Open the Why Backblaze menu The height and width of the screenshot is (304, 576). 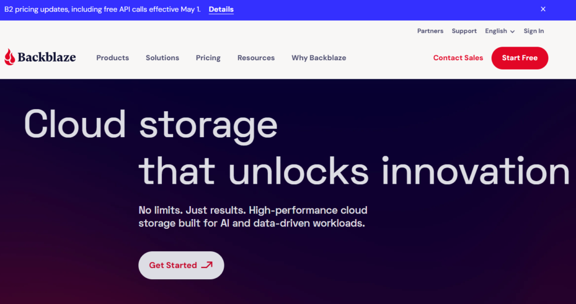[319, 58]
